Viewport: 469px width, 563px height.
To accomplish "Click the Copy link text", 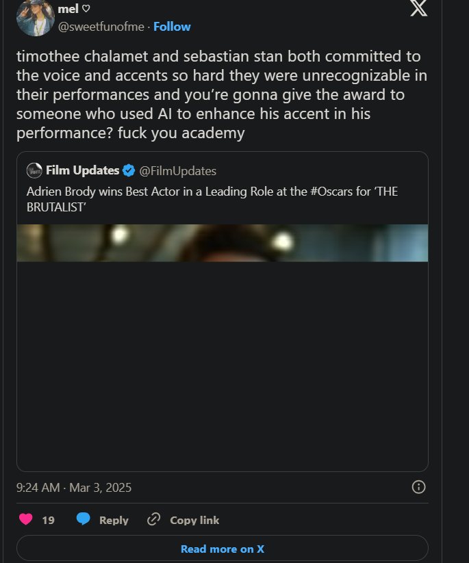I will (194, 520).
